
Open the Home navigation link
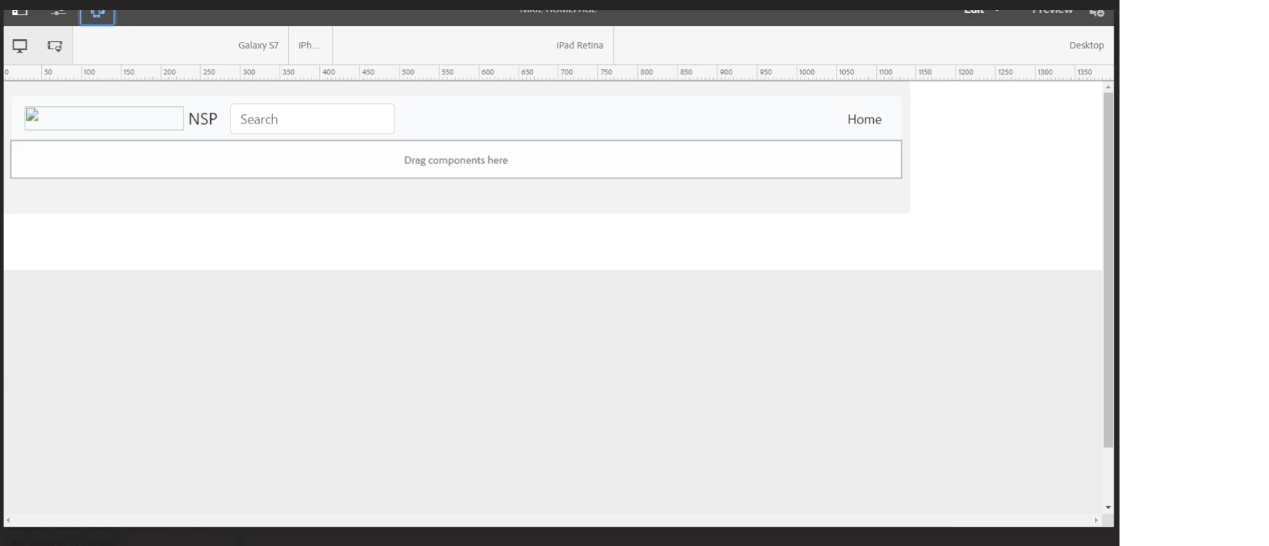[x=865, y=119]
